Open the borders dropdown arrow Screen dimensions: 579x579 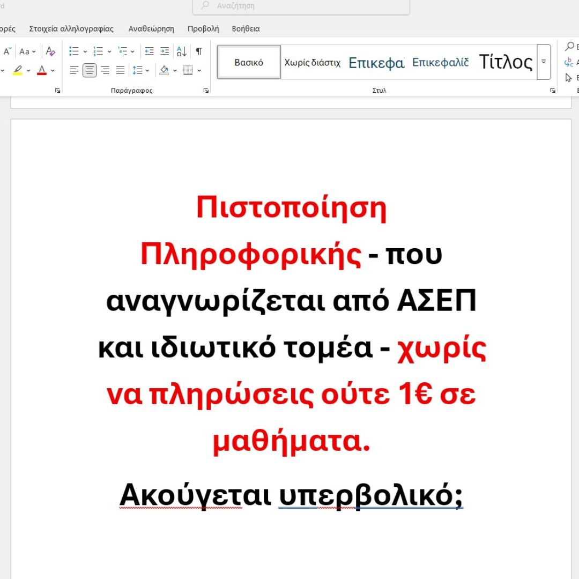coord(199,70)
